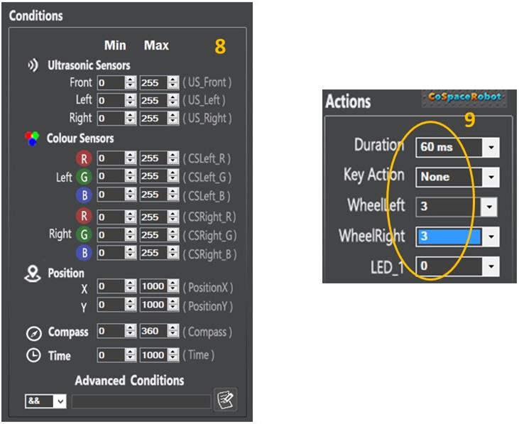519x424 pixels.
Task: Open the WheelLeft value dropdown
Action: click(488, 207)
